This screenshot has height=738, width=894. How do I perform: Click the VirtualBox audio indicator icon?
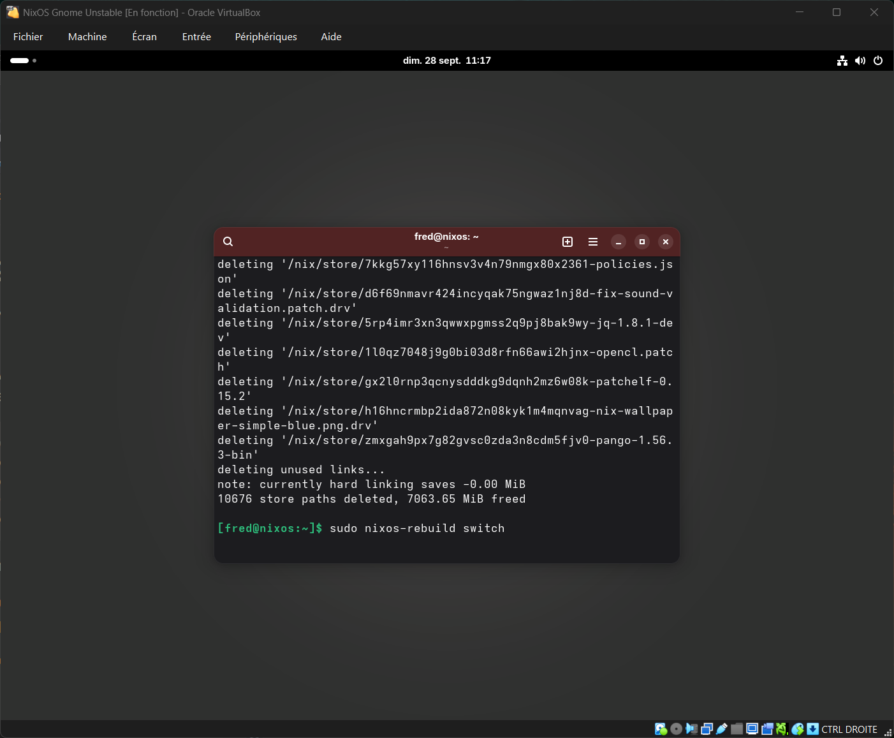pos(691,729)
